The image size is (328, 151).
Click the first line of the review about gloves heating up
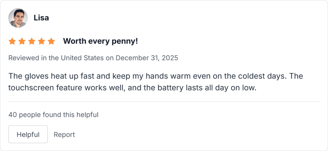click(x=156, y=76)
